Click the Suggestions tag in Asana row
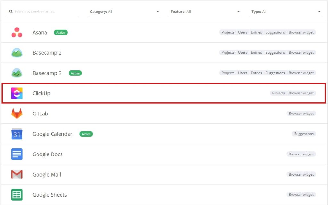 click(x=275, y=32)
